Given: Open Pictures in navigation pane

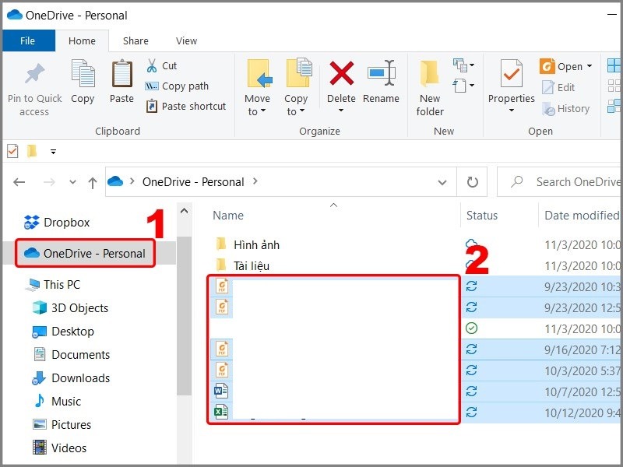Looking at the screenshot, I should 62,424.
